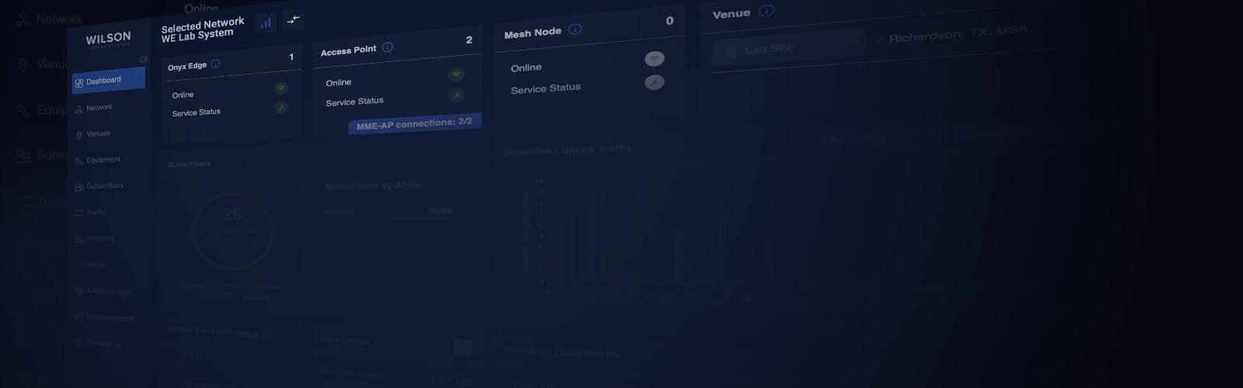This screenshot has height=388, width=1243.
Task: Click Access Point Online wifi status icon
Action: click(x=457, y=74)
